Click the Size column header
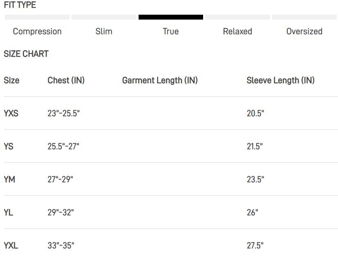 11,80
